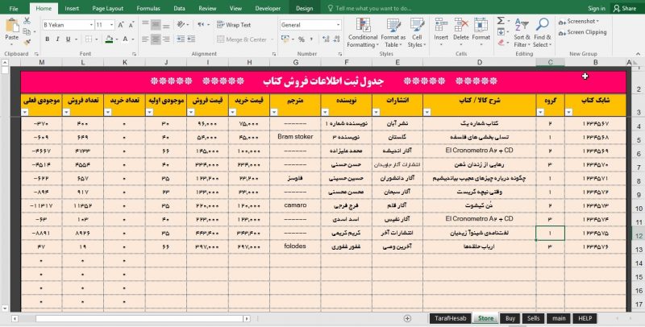This screenshot has height=327, width=645.
Task: Open filter dropdown for شرح کالا / کتاب column
Action: [427, 112]
